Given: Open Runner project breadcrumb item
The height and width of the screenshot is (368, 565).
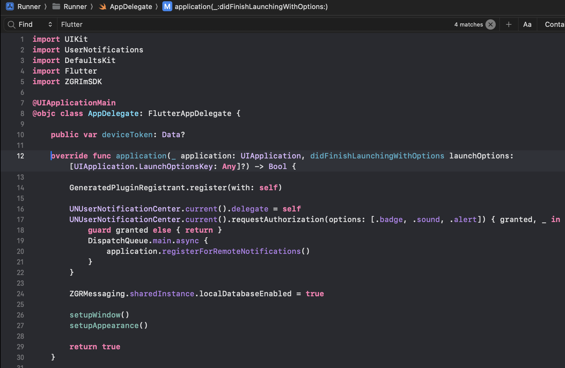Looking at the screenshot, I should coord(29,7).
